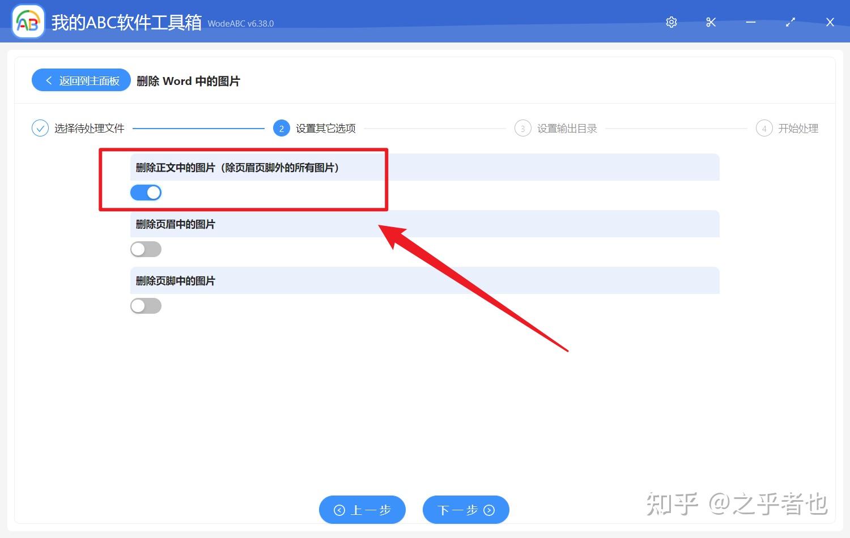Click the 上一步 button to go back
Image resolution: width=850 pixels, height=538 pixels.
pyautogui.click(x=362, y=510)
